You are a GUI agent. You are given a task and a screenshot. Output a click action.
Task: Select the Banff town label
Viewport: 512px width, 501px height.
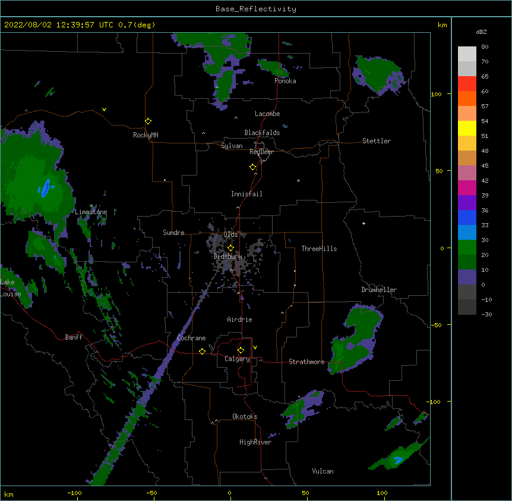(x=74, y=337)
